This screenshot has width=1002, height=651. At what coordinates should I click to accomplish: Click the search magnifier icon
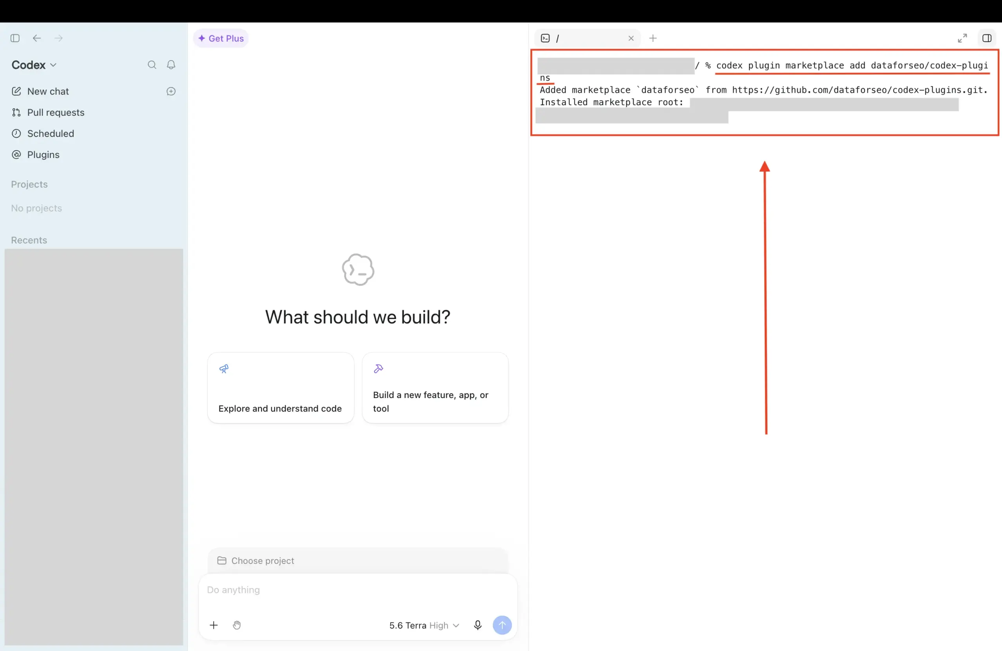pyautogui.click(x=152, y=65)
